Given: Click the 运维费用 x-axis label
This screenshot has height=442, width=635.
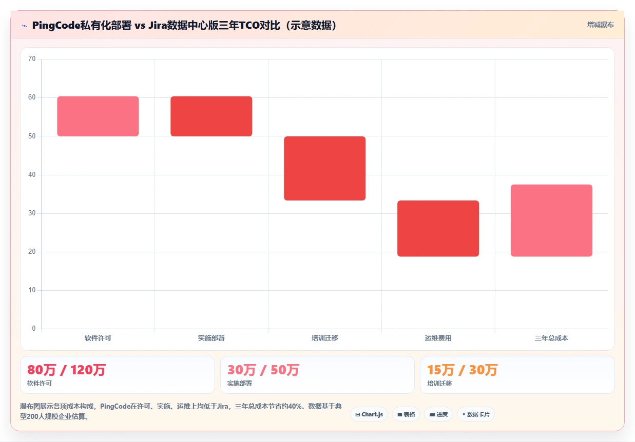Looking at the screenshot, I should (438, 338).
